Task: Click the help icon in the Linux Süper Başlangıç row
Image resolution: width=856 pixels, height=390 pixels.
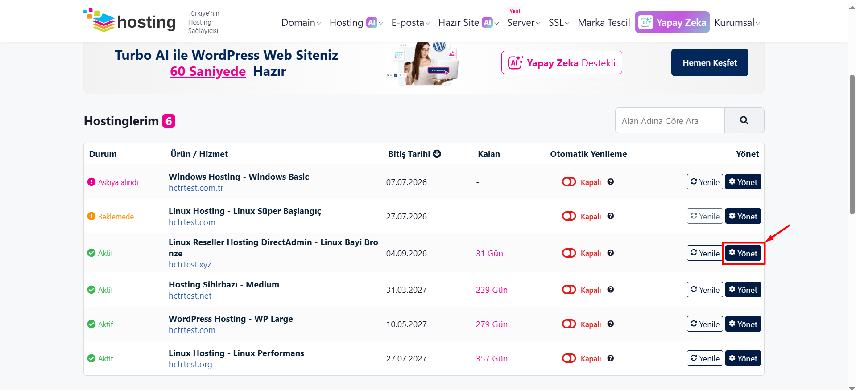Action: tap(611, 216)
